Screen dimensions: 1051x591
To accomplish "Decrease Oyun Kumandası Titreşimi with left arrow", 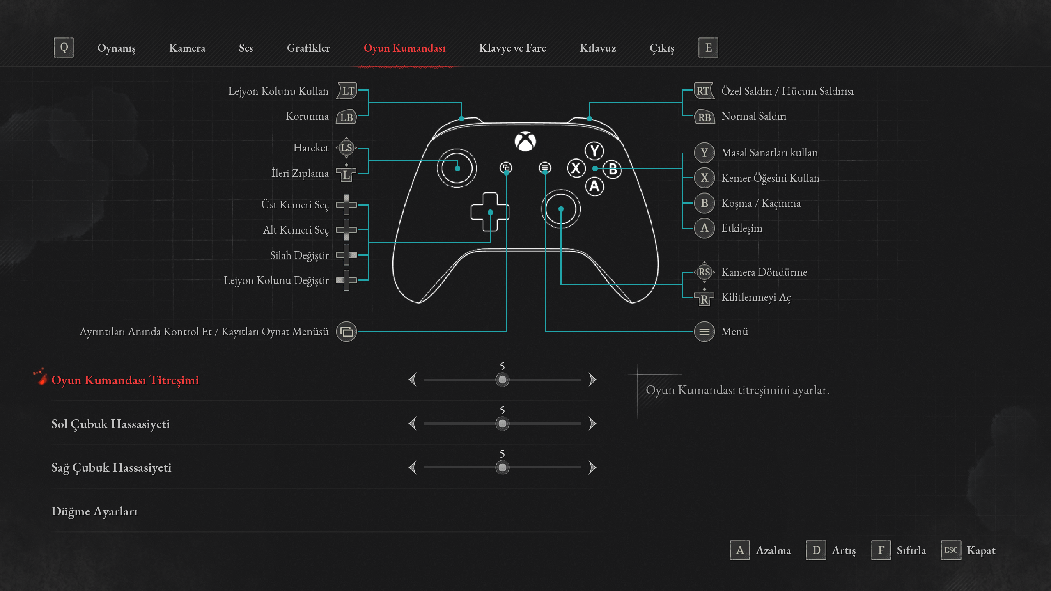I will pyautogui.click(x=413, y=380).
